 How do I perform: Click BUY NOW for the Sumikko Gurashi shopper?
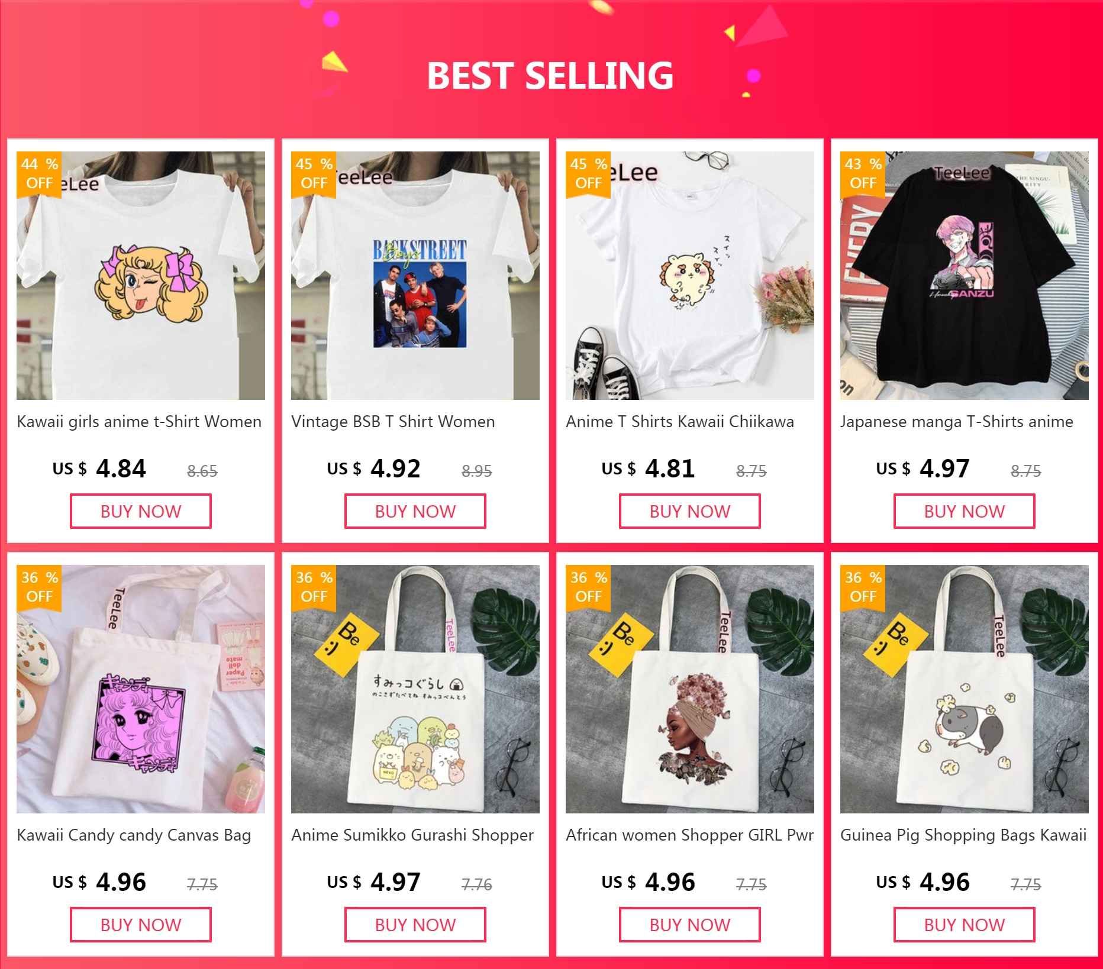[415, 925]
